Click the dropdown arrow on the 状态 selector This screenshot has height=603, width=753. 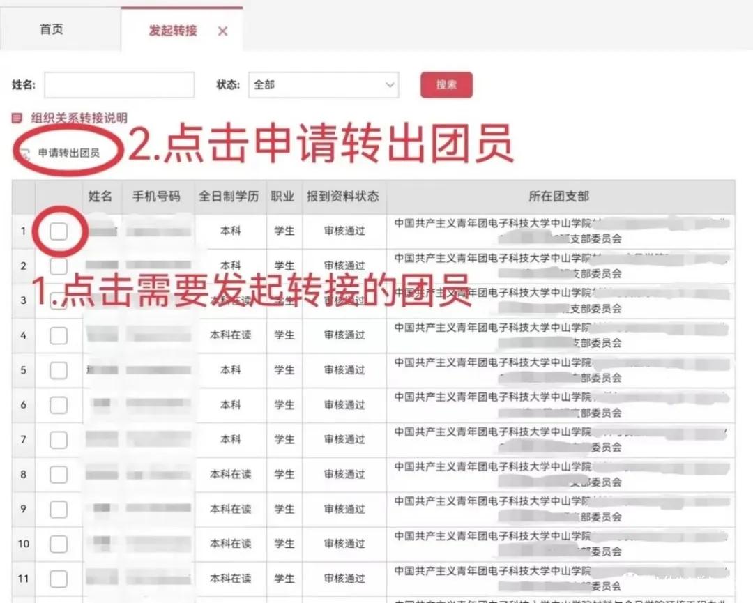(x=389, y=84)
